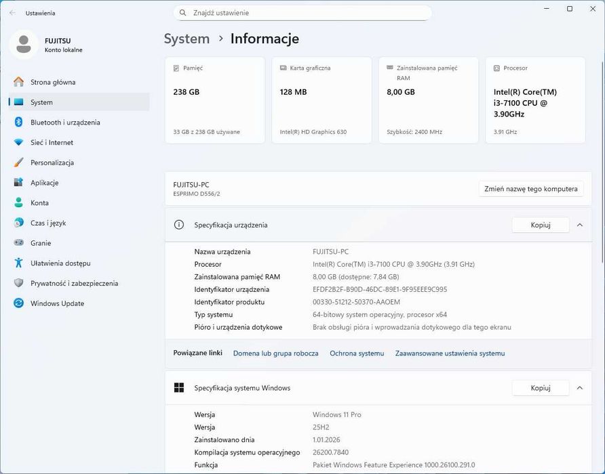Image resolution: width=605 pixels, height=474 pixels.
Task: Select Granie in the sidebar
Action: point(79,243)
